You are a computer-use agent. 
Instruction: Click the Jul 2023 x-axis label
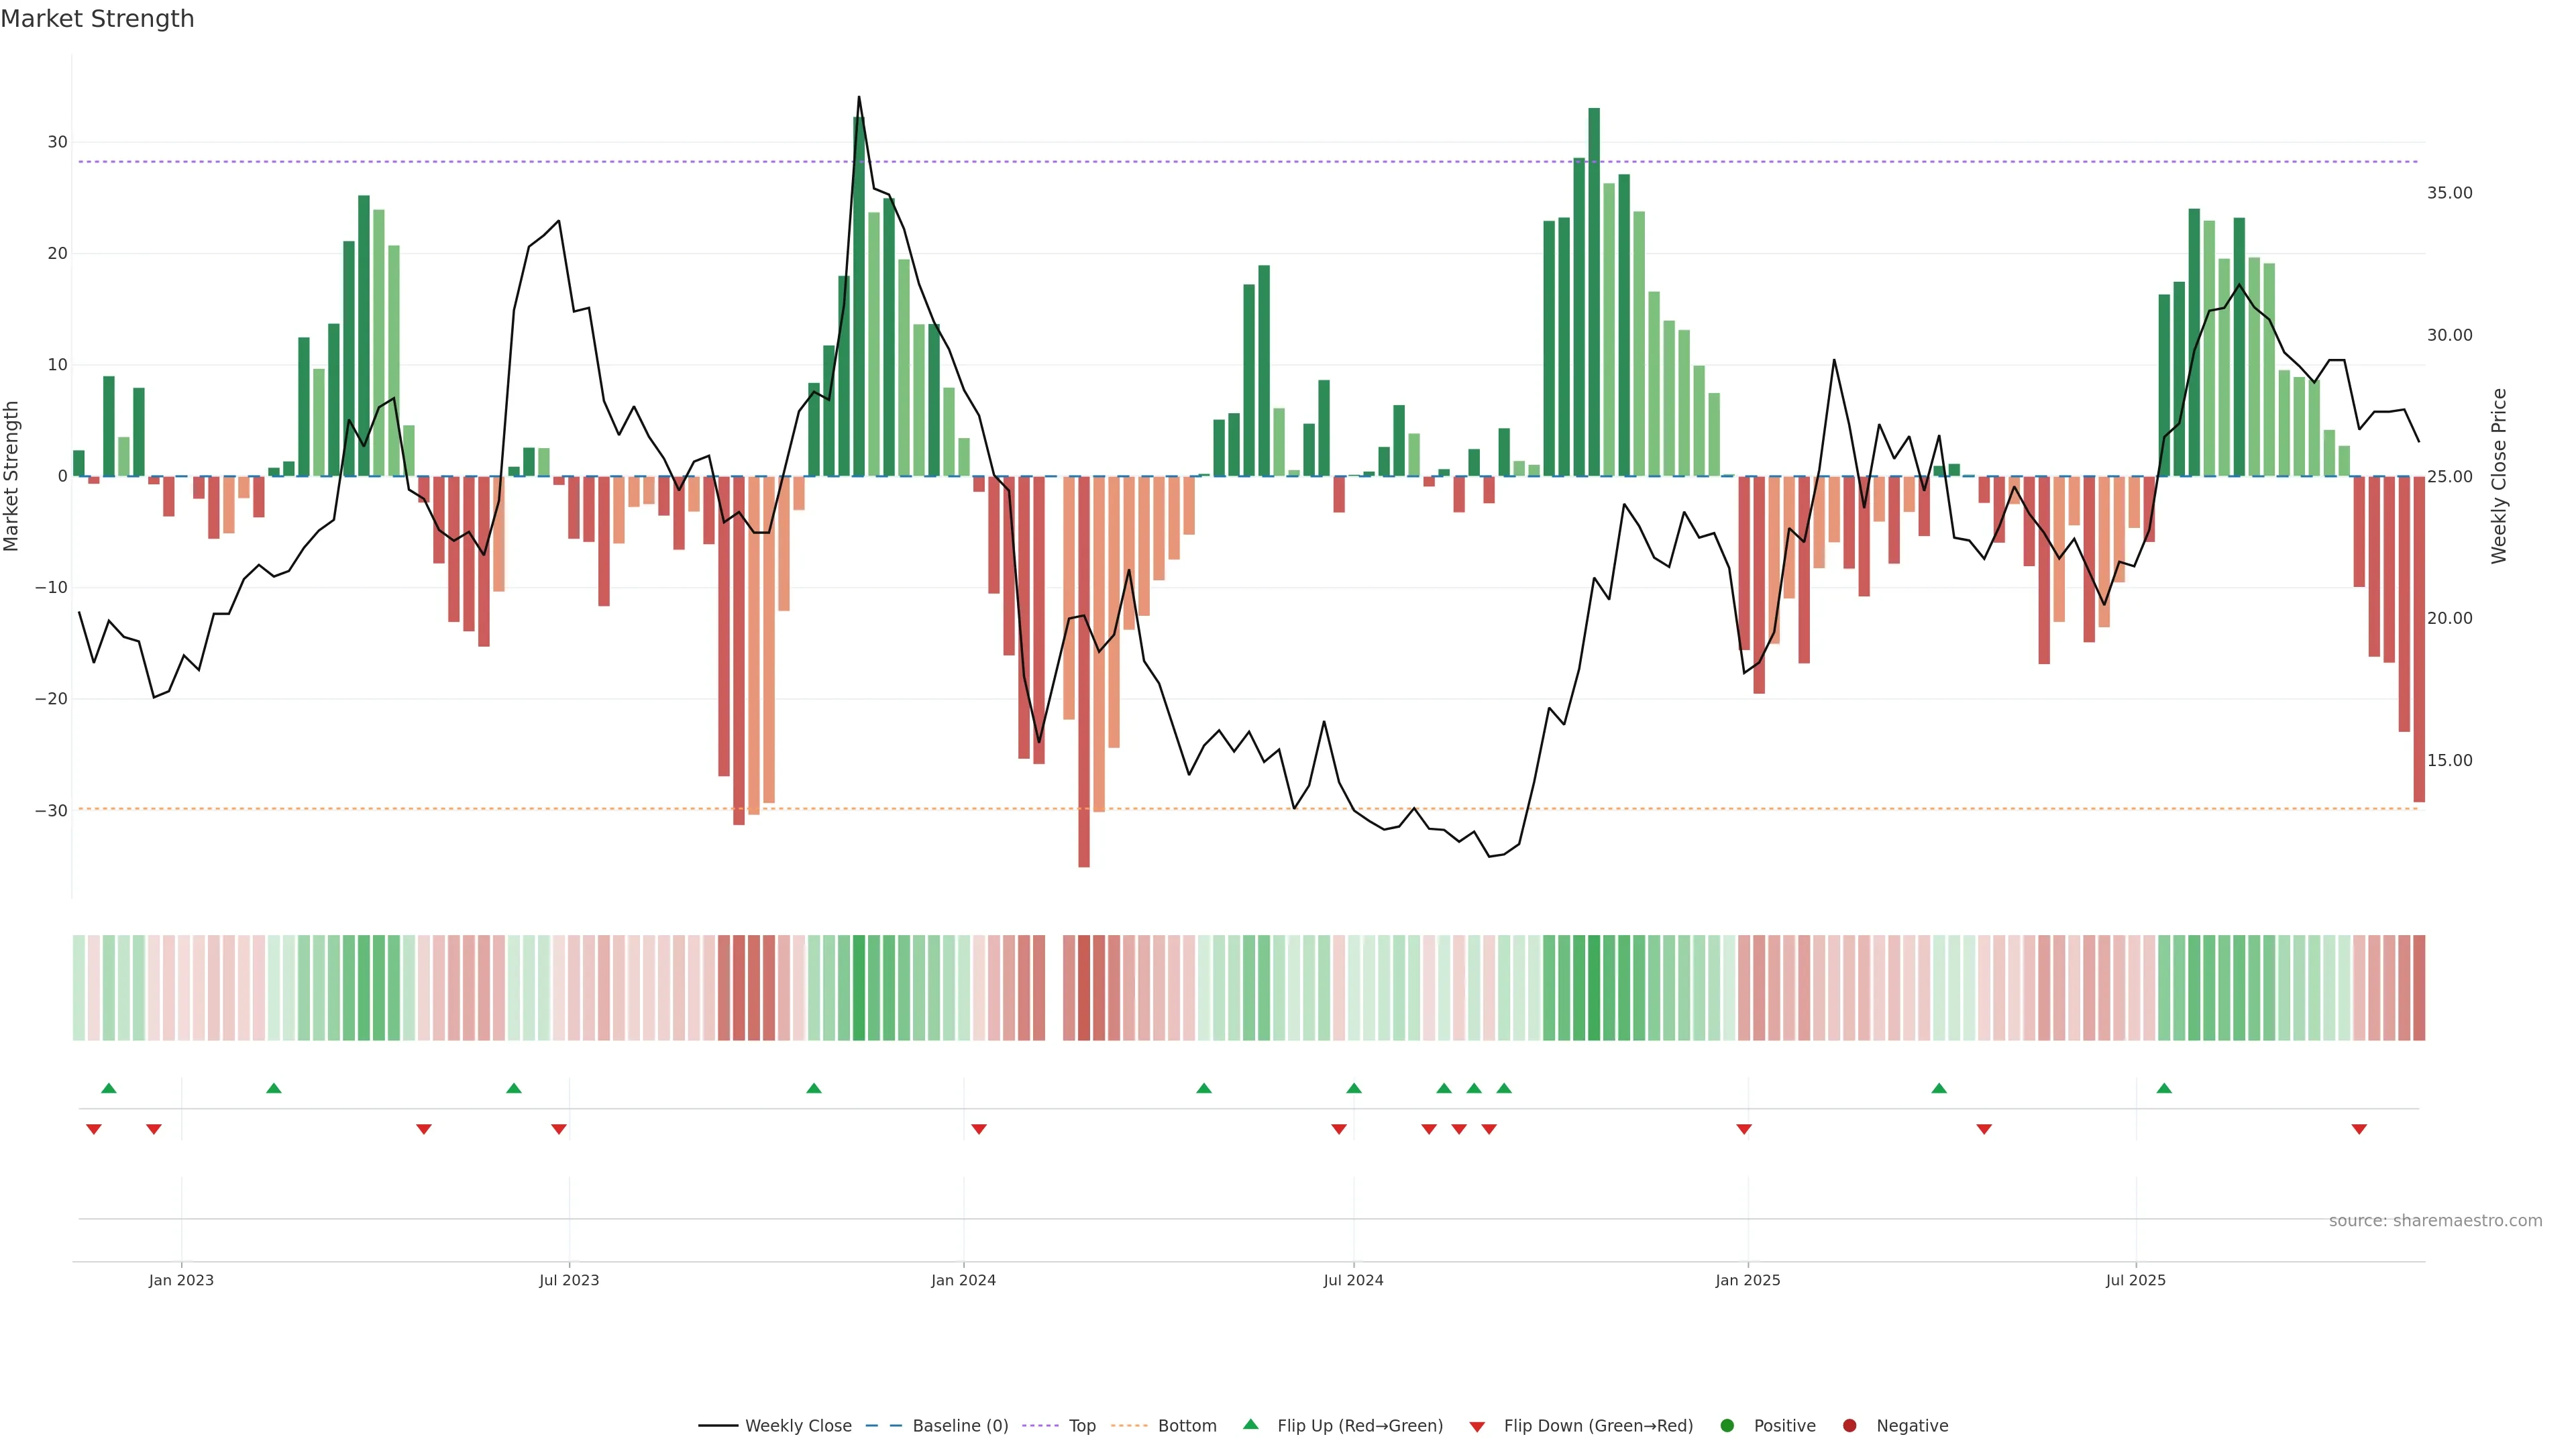point(569,1280)
